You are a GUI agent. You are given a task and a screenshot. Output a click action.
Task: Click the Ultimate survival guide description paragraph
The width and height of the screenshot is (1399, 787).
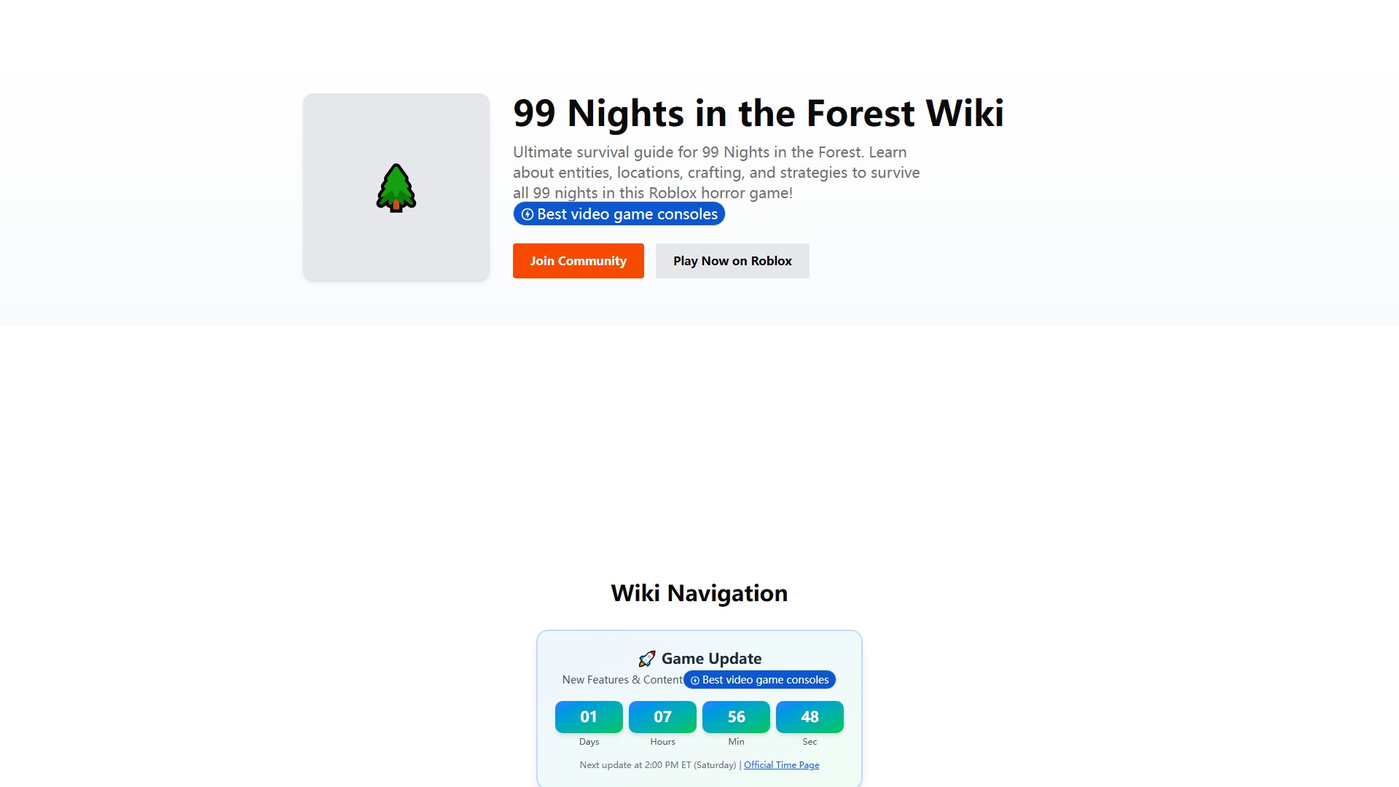pos(716,173)
